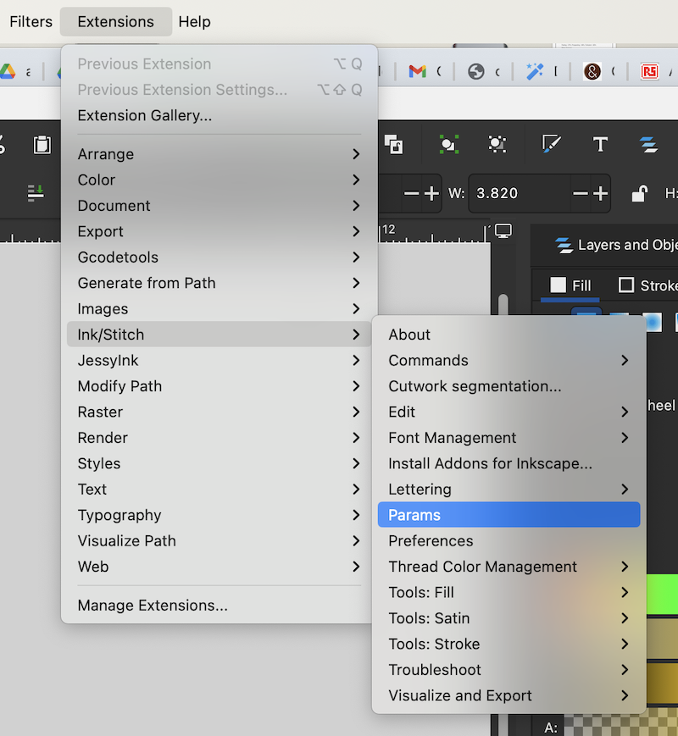This screenshot has width=678, height=736.
Task: Expand the Arrange submenu
Action: (219, 154)
